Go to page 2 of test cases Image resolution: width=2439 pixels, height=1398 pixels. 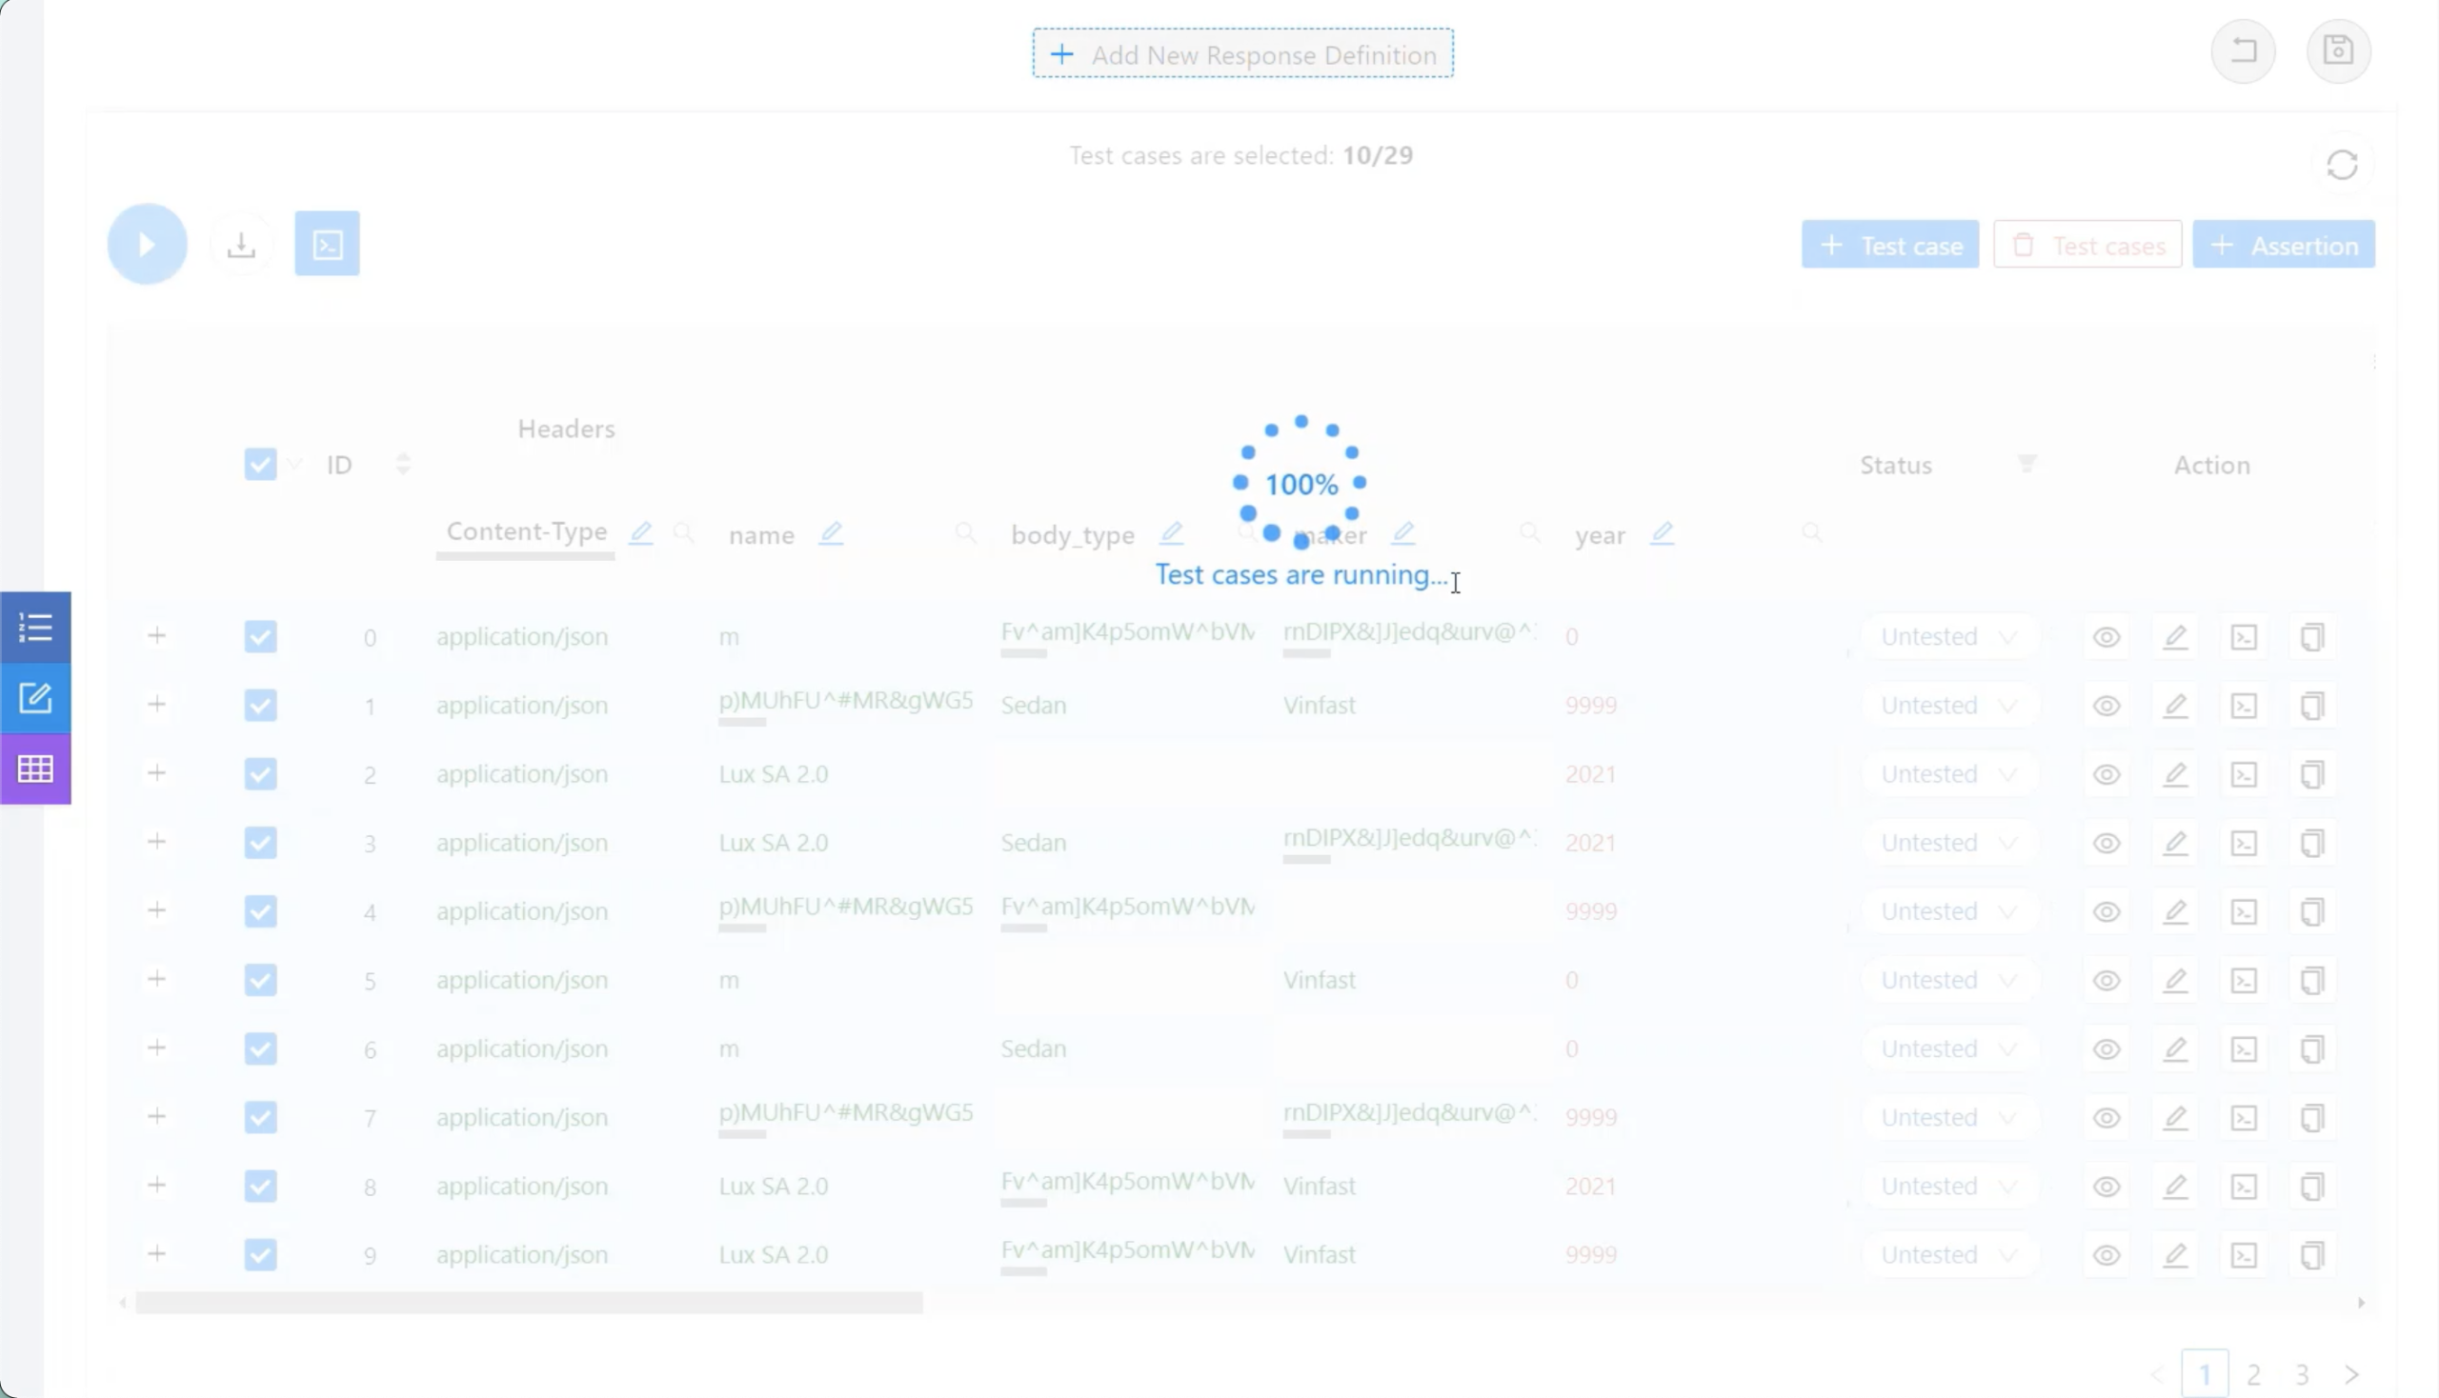tap(2253, 1374)
